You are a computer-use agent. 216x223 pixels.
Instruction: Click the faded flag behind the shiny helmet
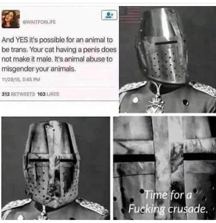pyautogui.click(x=130, y=15)
